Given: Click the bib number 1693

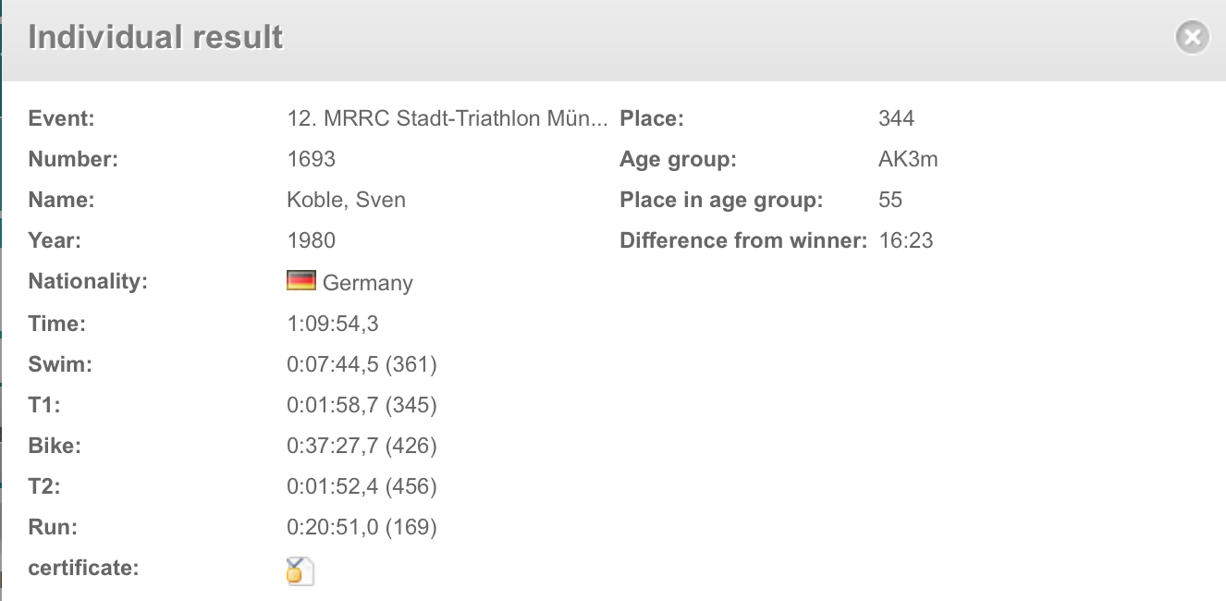Looking at the screenshot, I should tap(312, 159).
